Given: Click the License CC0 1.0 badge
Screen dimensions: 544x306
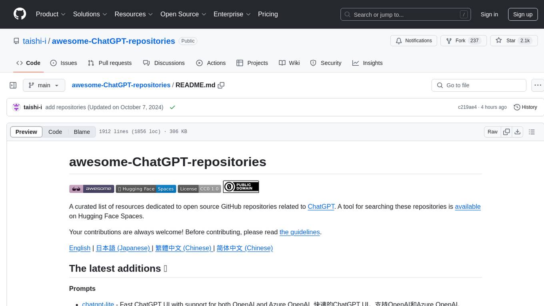Looking at the screenshot, I should [x=200, y=189].
